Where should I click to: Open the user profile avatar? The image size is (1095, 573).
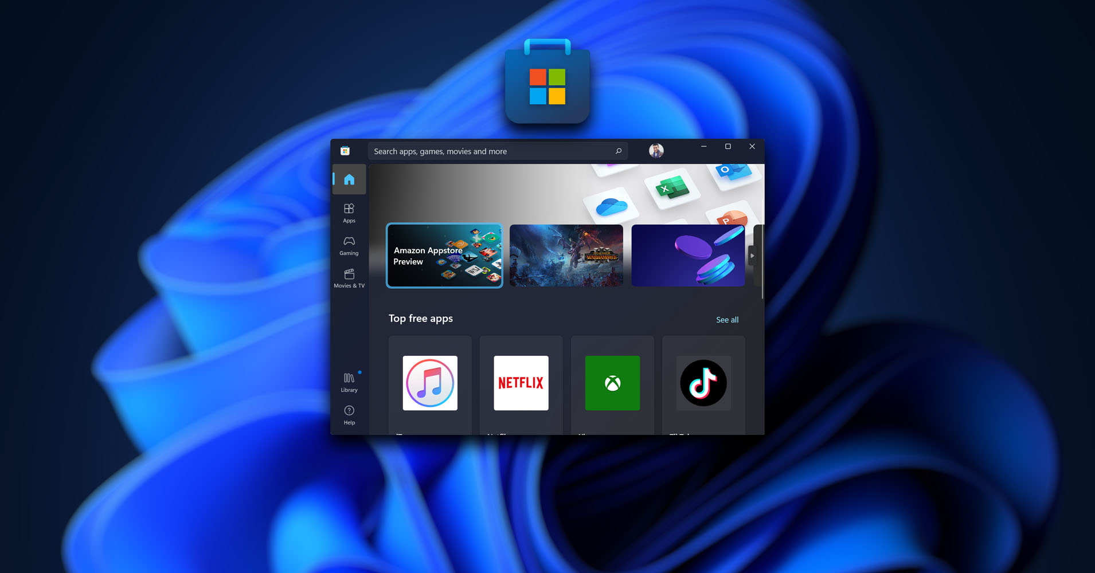656,151
